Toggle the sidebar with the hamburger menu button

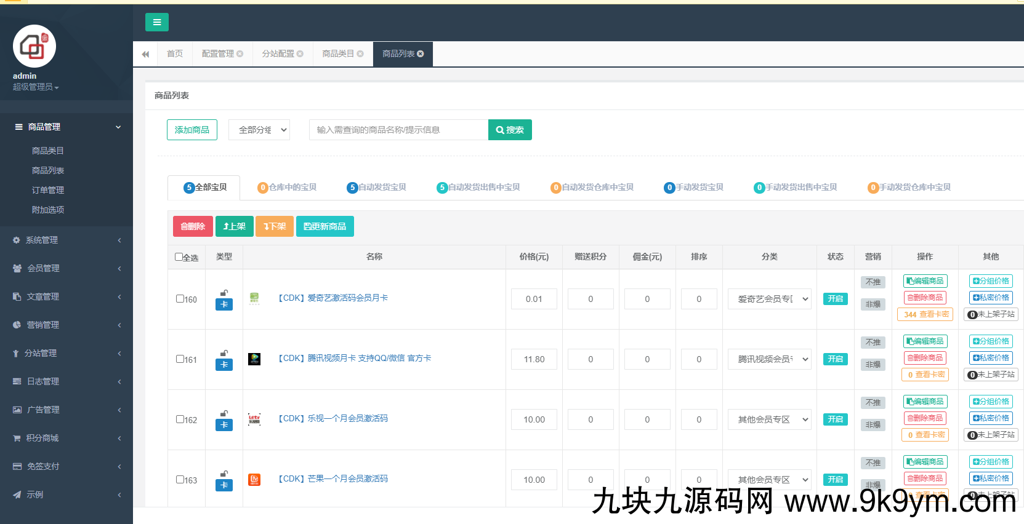156,22
